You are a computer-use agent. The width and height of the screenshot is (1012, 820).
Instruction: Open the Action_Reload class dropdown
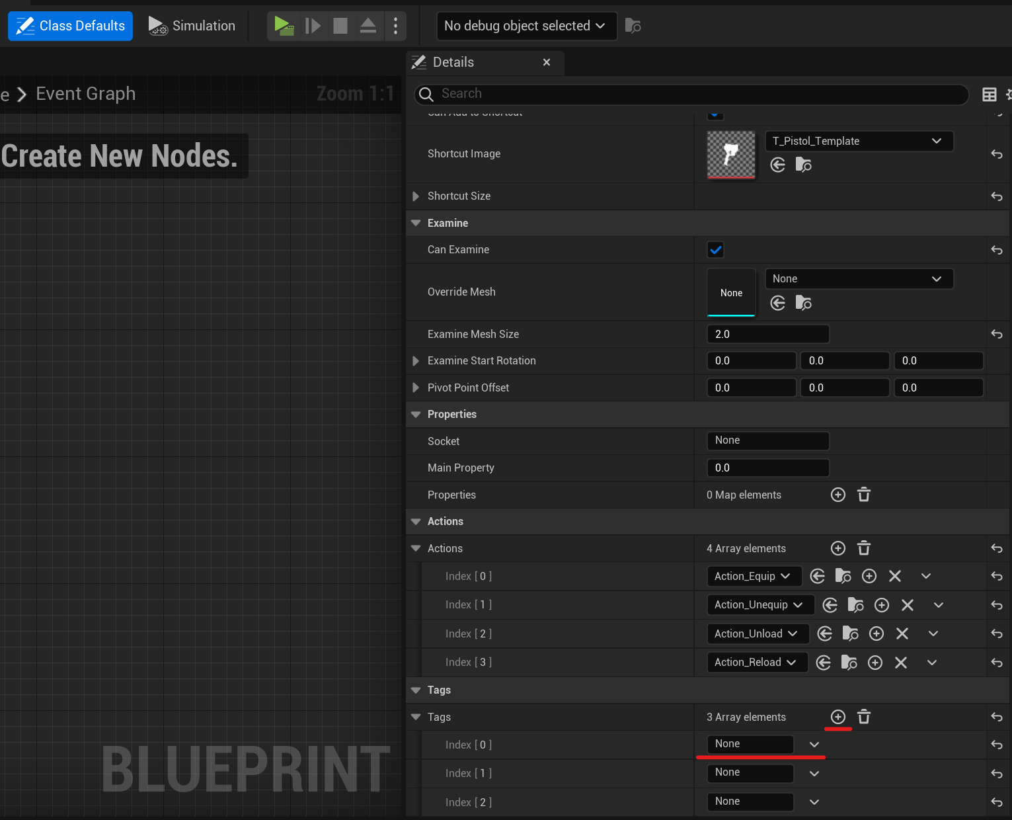click(x=758, y=662)
